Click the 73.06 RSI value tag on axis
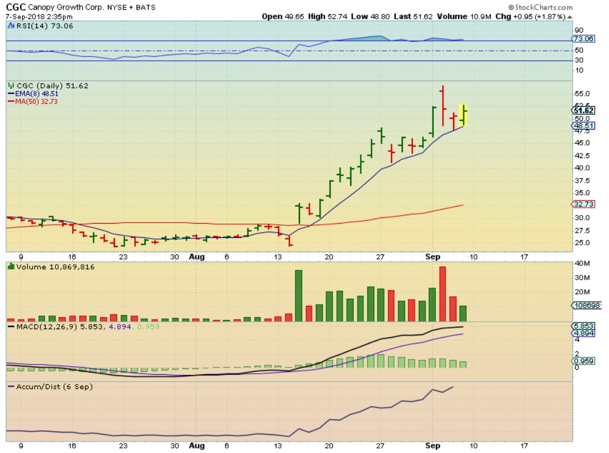This screenshot has width=609, height=453. [583, 39]
